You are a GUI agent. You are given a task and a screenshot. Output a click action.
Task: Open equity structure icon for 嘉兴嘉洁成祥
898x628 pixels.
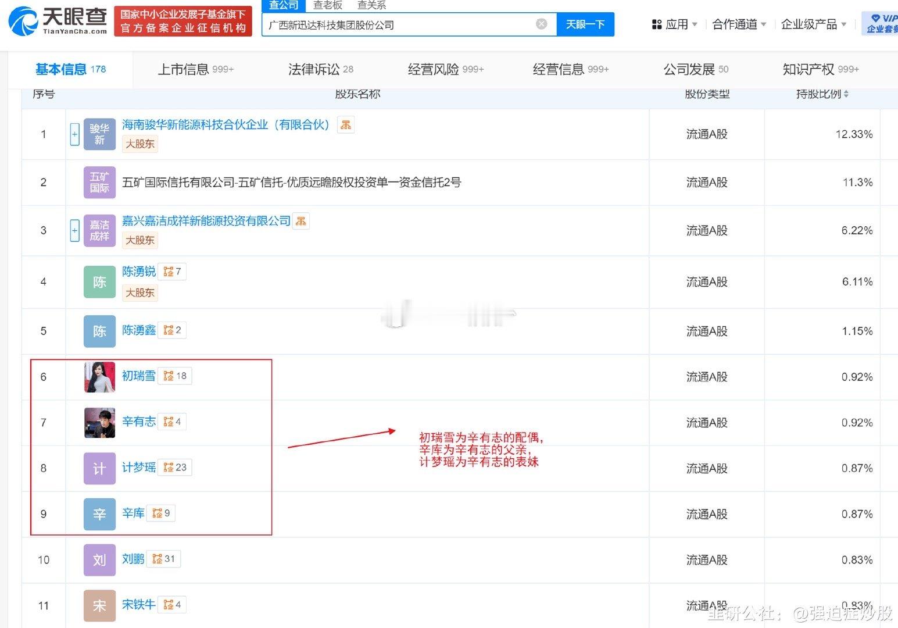click(300, 221)
